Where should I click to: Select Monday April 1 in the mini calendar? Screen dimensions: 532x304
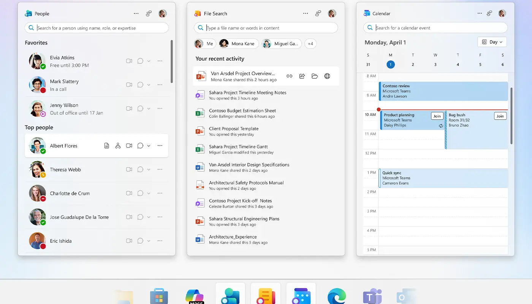coord(391,64)
